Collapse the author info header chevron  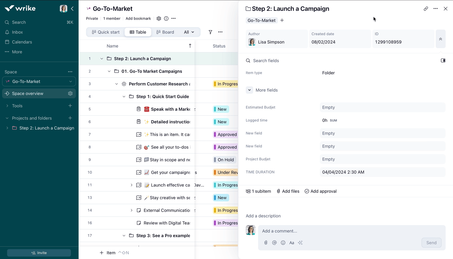click(x=441, y=39)
